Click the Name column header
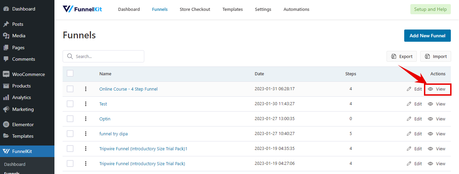This screenshot has height=174, width=459. pyautogui.click(x=105, y=74)
